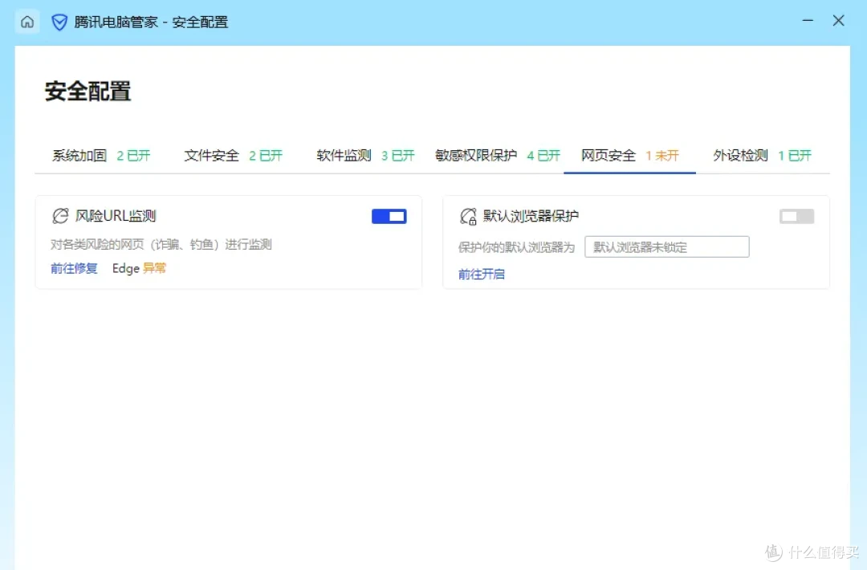This screenshot has width=867, height=570.
Task: Click the Edge 异常 status text
Action: point(139,269)
